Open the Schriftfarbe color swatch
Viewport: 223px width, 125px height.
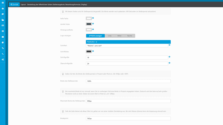(x=89, y=52)
